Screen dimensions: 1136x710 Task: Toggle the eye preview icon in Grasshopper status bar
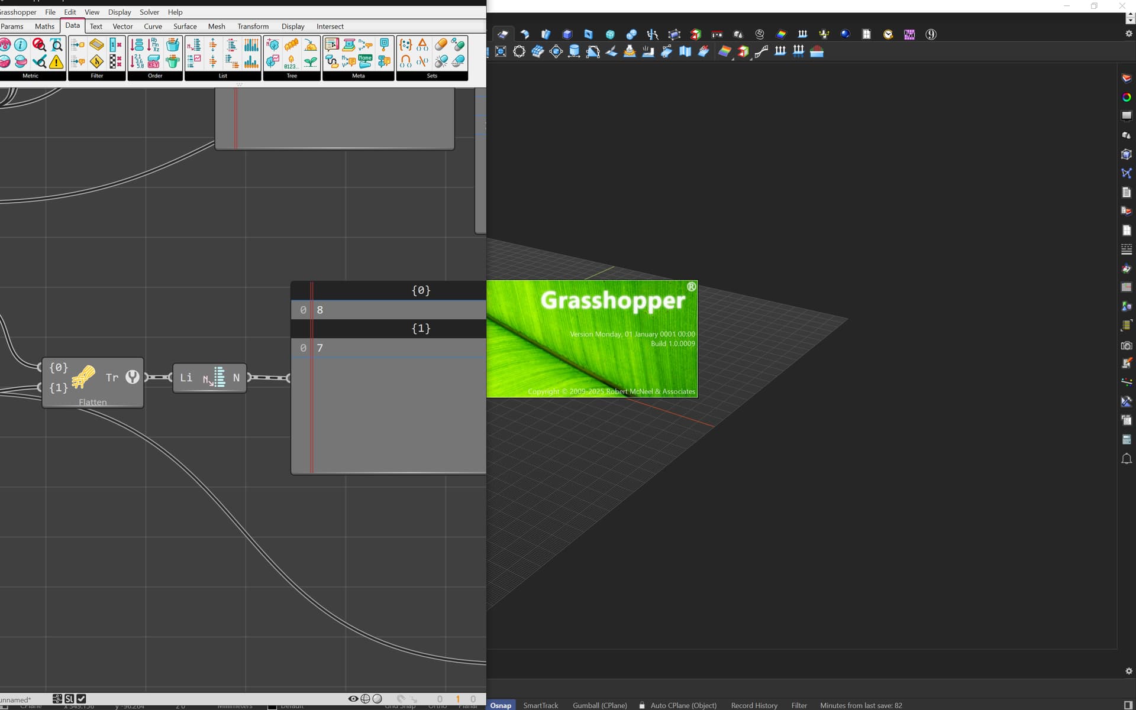coord(353,699)
